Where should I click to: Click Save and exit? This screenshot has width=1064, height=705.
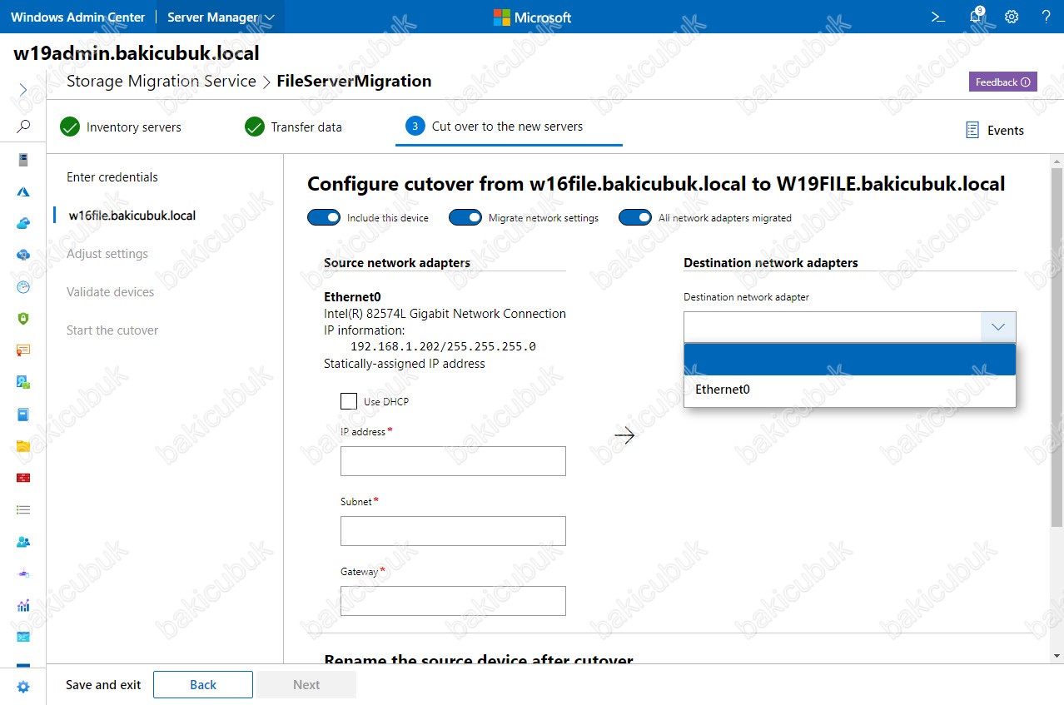(x=103, y=685)
